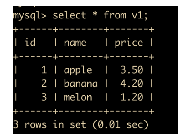
Task: Click the id value 2
Action: [44, 84]
